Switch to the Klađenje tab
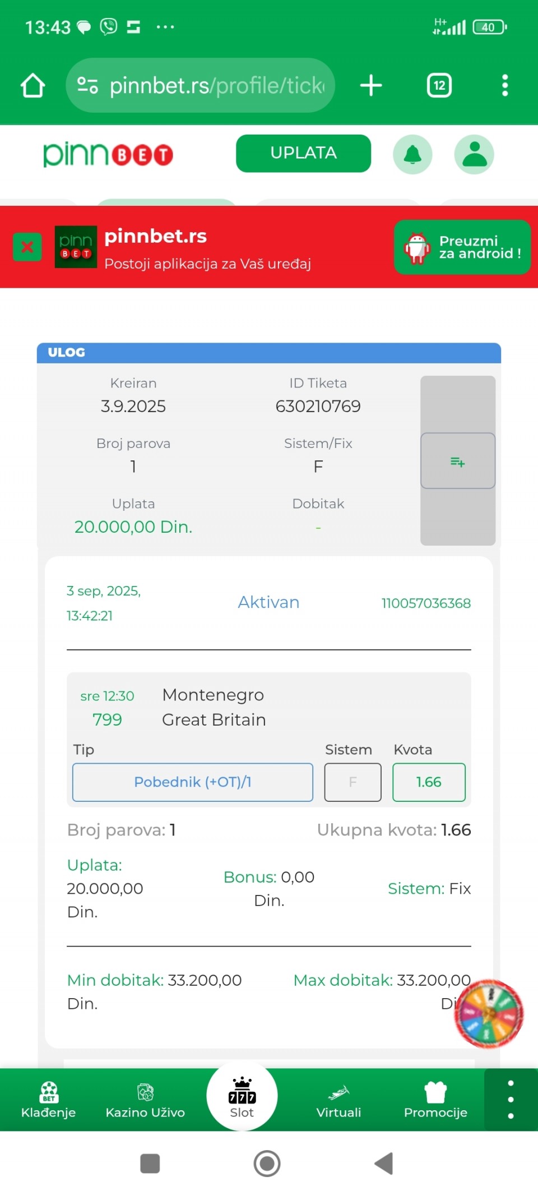This screenshot has height=1191, width=538. (x=48, y=1100)
